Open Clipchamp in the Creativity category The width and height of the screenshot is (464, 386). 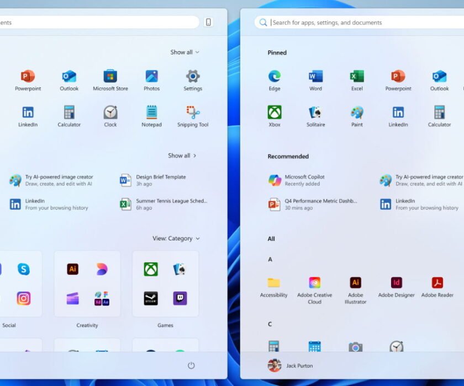73,298
